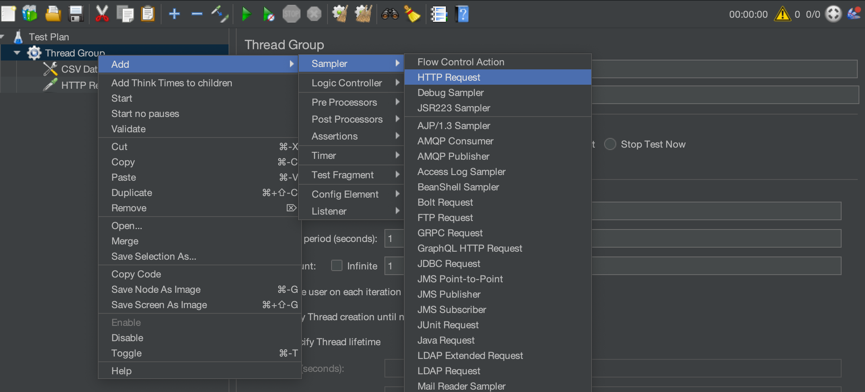Click the warning triangle log icon
865x392 pixels.
click(782, 14)
